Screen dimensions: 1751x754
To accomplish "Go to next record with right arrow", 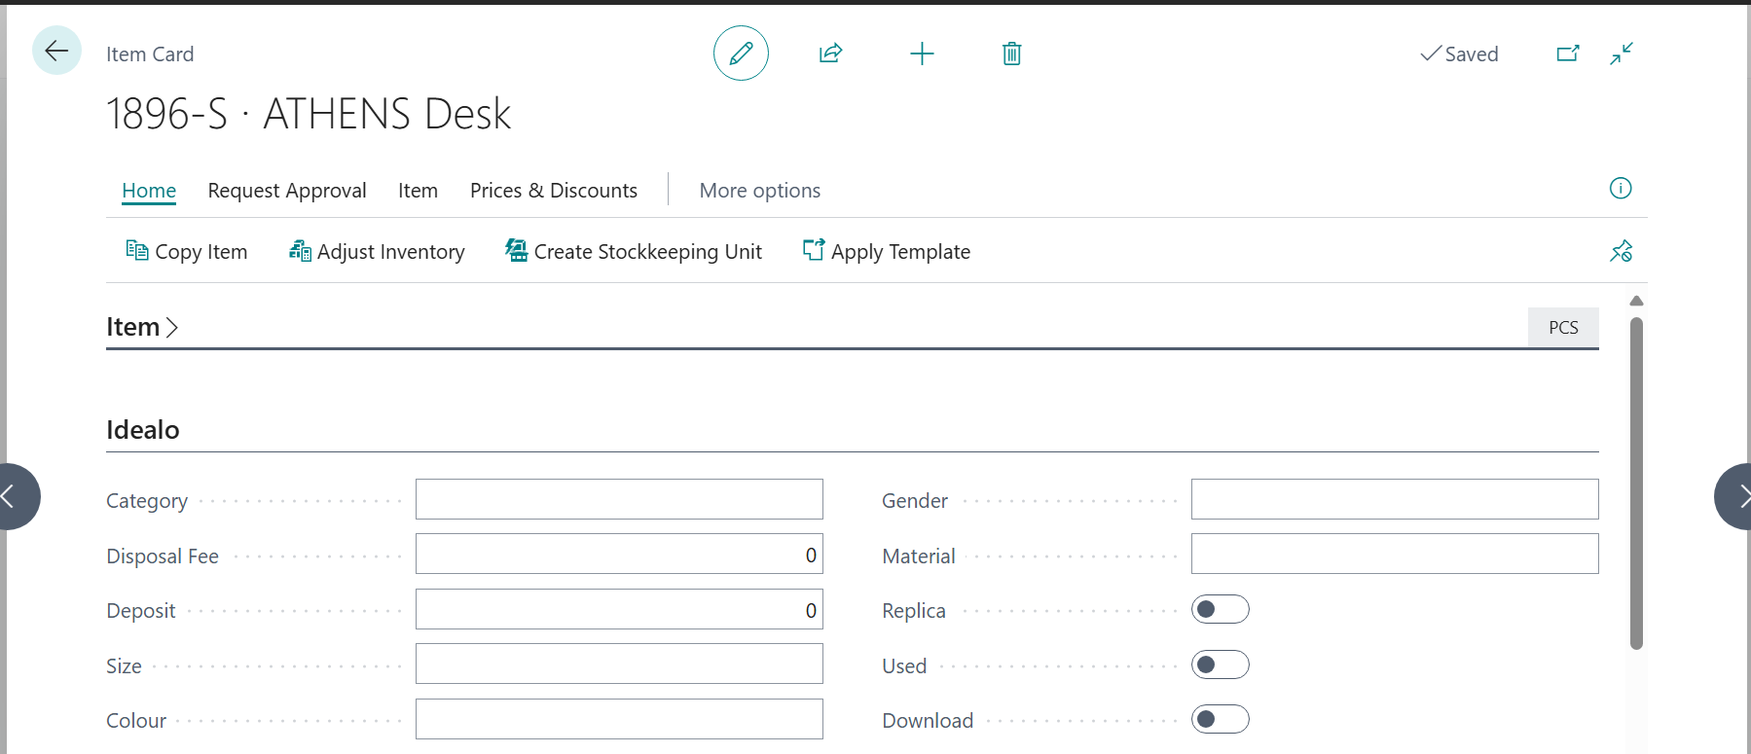I will pyautogui.click(x=1736, y=497).
